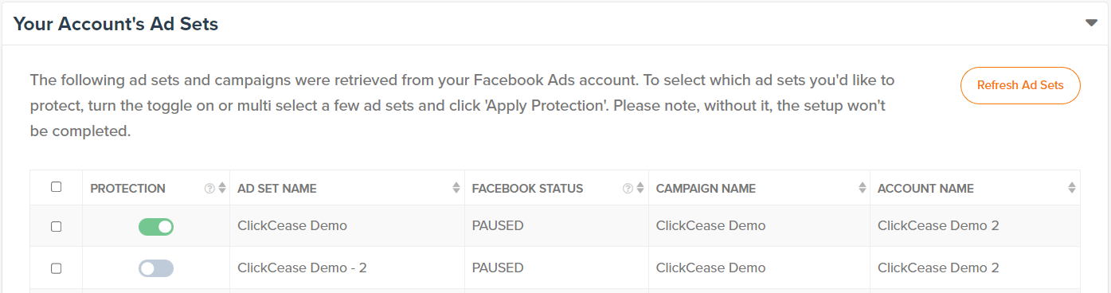Sort by Ad Set Name arrows
The width and height of the screenshot is (1111, 293).
(456, 189)
